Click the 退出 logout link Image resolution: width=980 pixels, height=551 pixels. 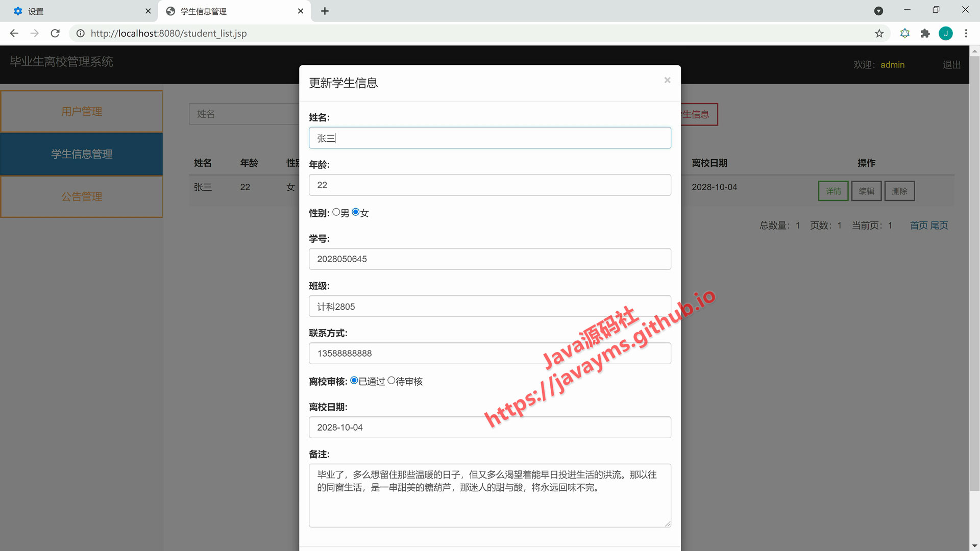[951, 65]
